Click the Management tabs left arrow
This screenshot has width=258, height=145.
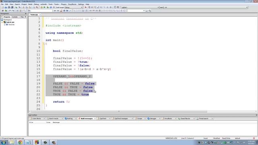click(2, 17)
